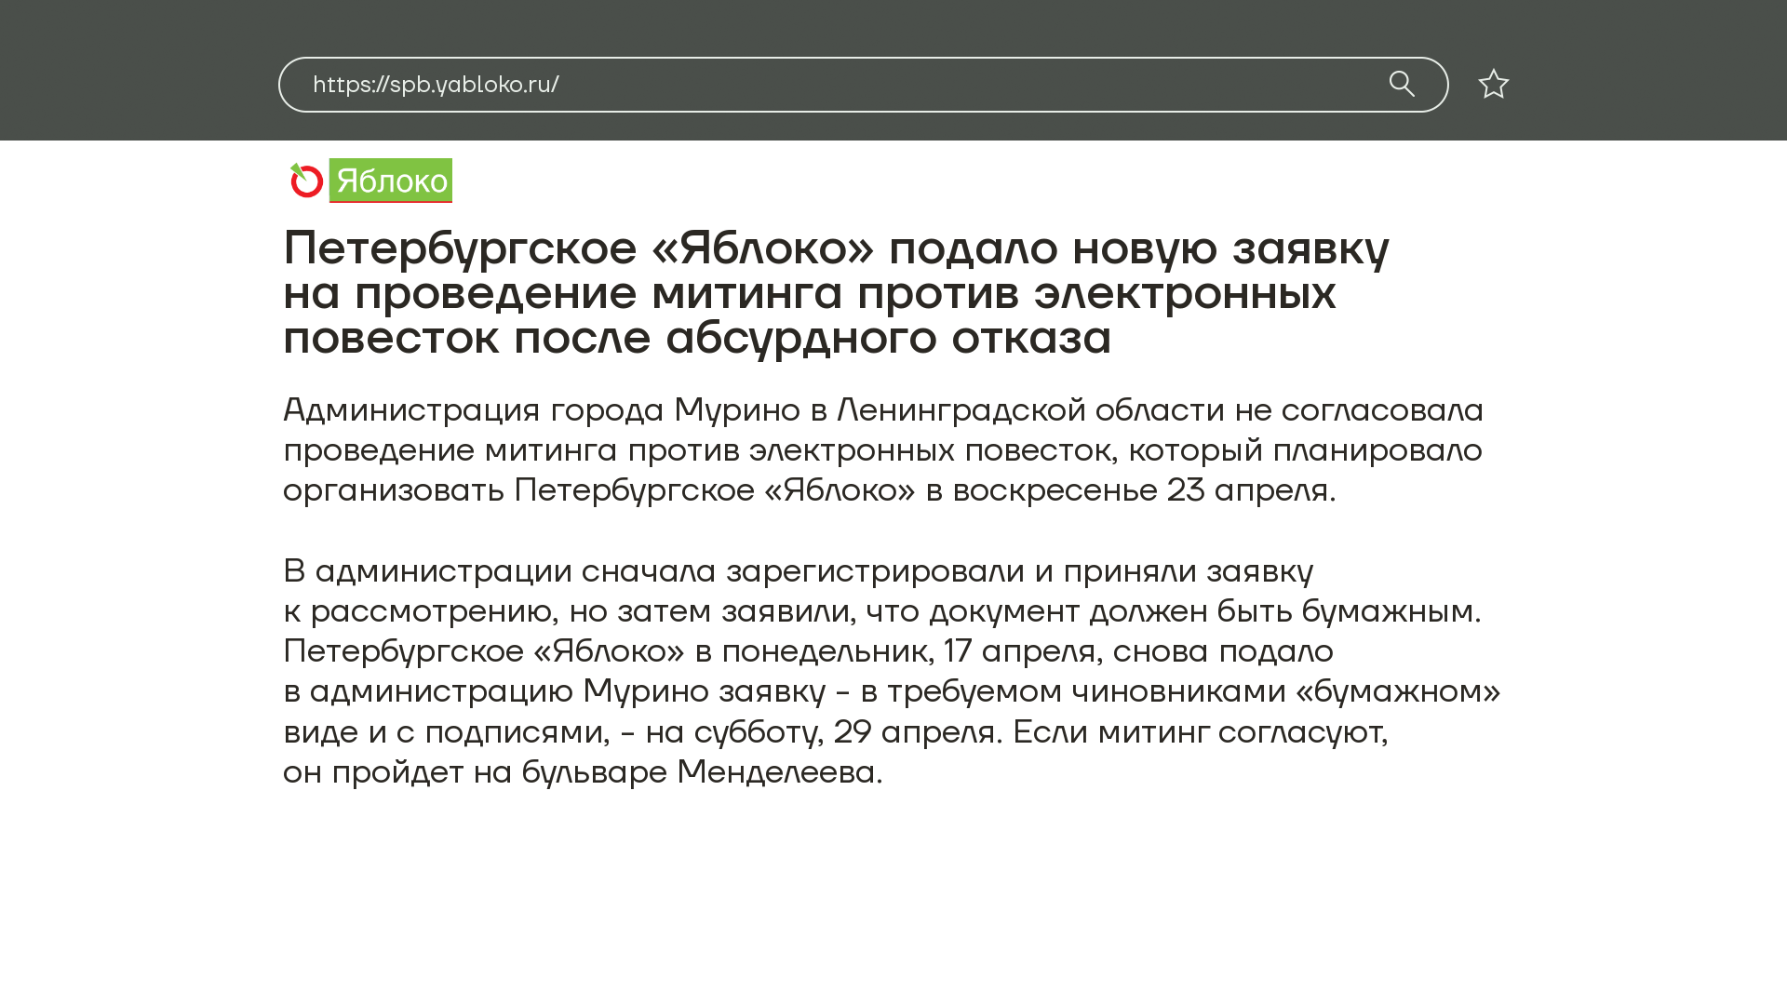This screenshot has height=1005, width=1787.
Task: Click the red apple logo icon
Action: pyautogui.click(x=305, y=181)
